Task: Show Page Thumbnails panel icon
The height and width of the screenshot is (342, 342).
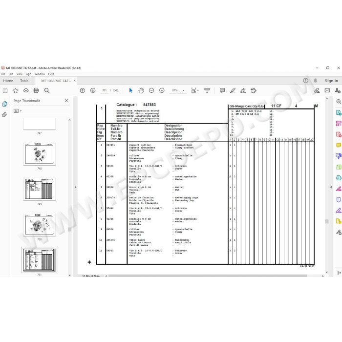Action: 4,104
